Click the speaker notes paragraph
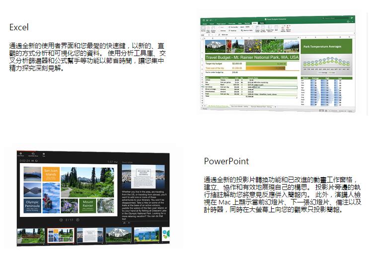The height and width of the screenshot is (259, 369). pyautogui.click(x=144, y=205)
